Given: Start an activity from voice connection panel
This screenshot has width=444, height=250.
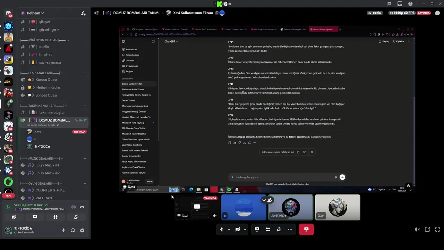Looking at the screenshot, I should pyautogui.click(x=55, y=217).
